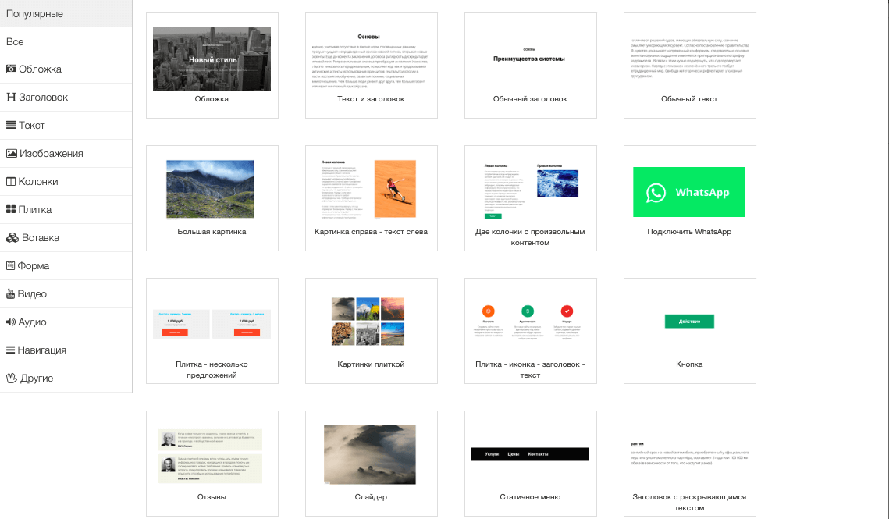Choose the Обычный заголовок block
Screen dimensions: 889x519
pyautogui.click(x=531, y=66)
